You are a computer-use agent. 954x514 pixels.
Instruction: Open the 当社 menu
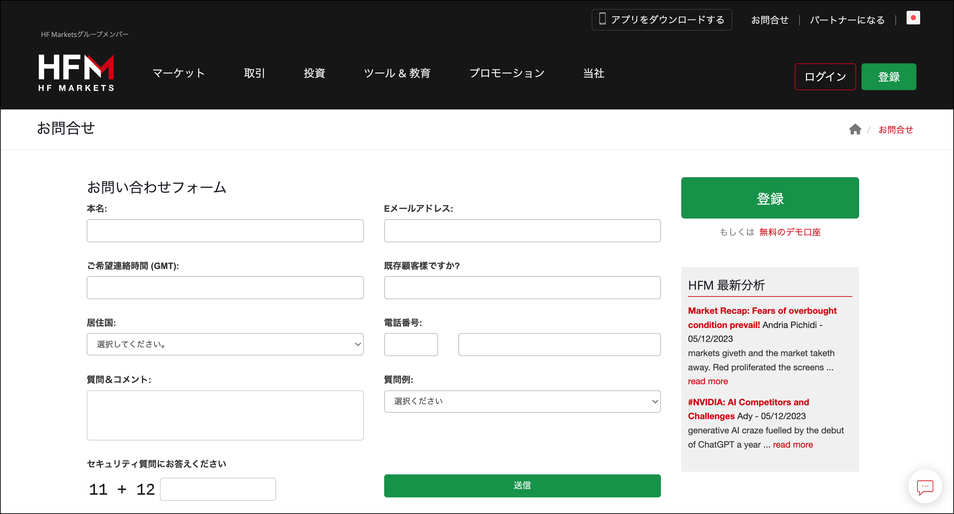tap(593, 73)
